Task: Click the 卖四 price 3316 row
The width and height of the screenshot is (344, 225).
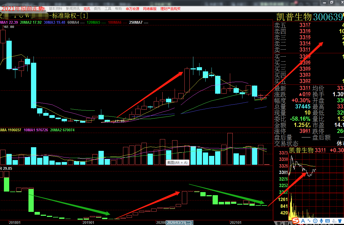Action: point(309,31)
